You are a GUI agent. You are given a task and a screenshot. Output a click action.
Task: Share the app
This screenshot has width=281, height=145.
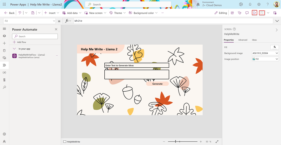tap(232, 13)
